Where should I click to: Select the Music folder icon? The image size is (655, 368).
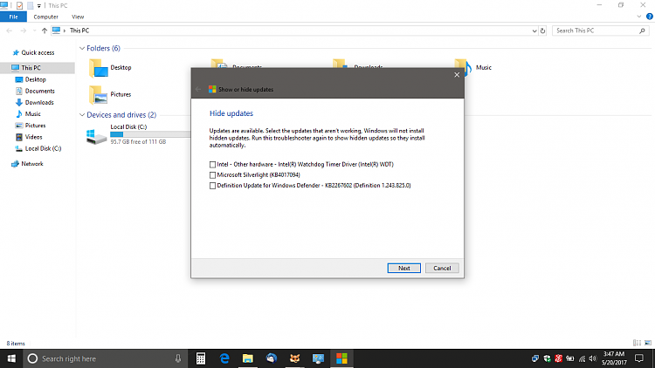click(x=463, y=68)
